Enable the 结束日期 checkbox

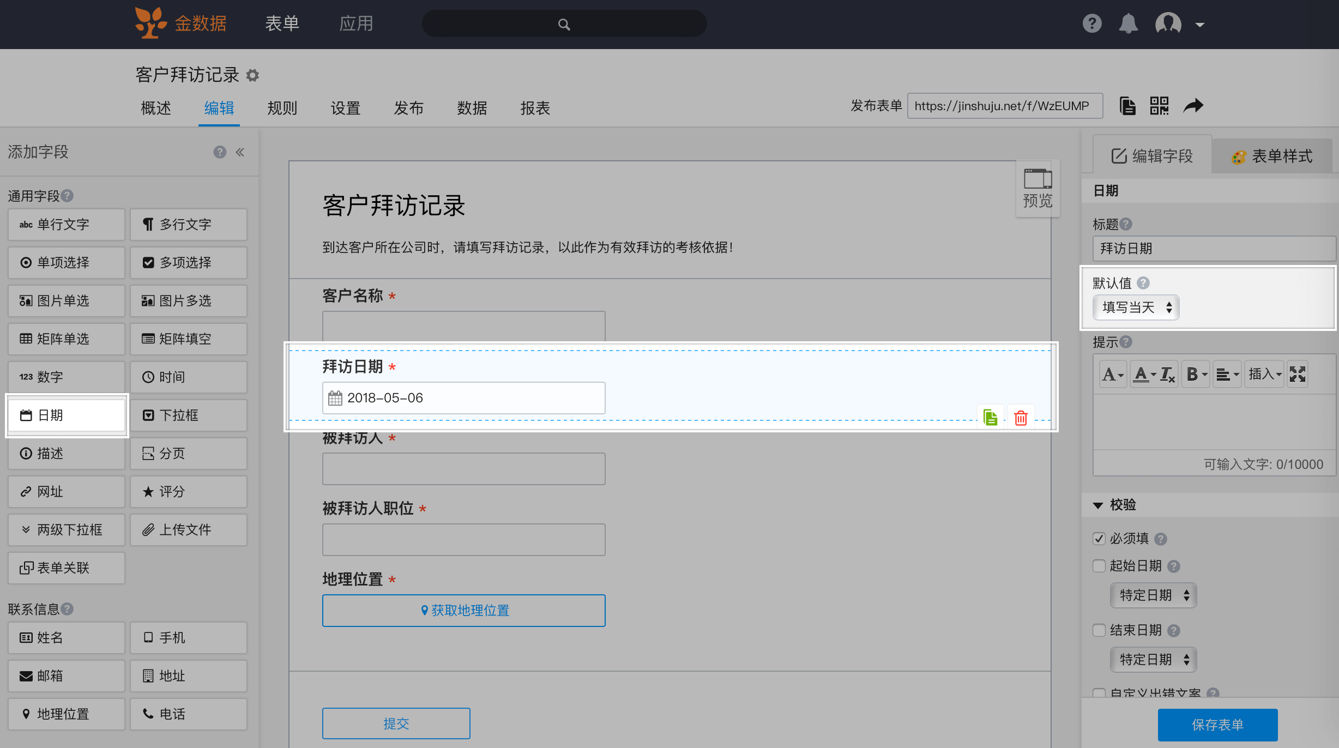(1099, 630)
